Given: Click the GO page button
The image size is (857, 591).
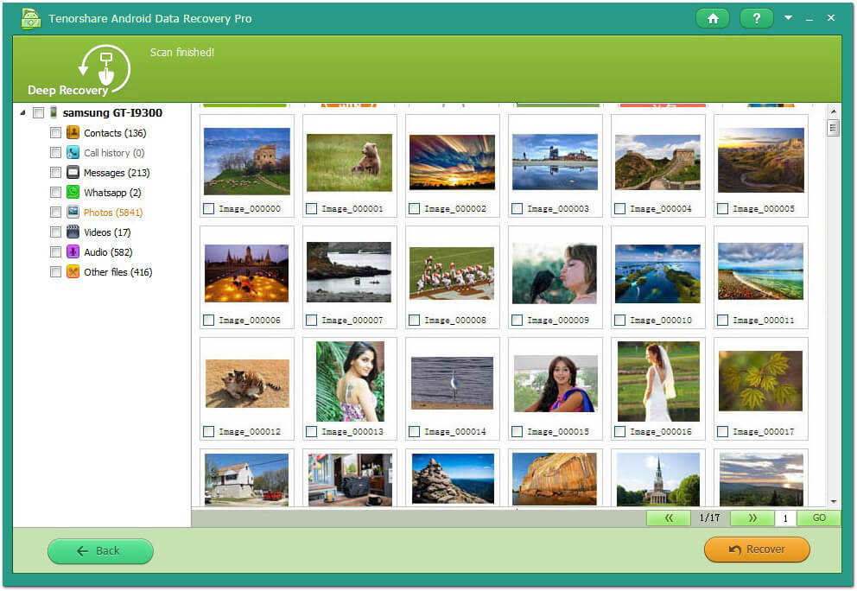Looking at the screenshot, I should [x=819, y=518].
